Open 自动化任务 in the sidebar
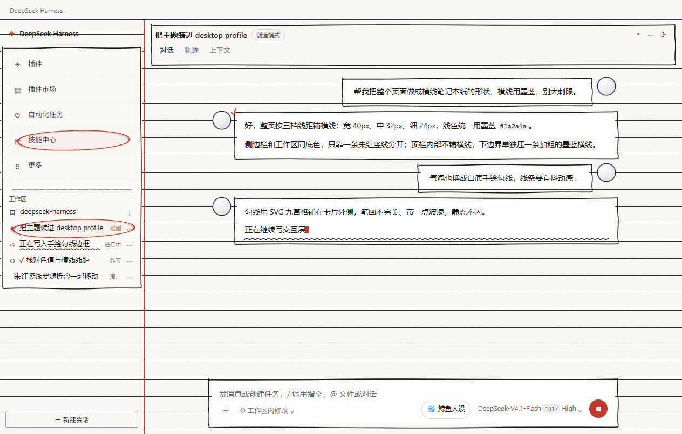 (72, 114)
